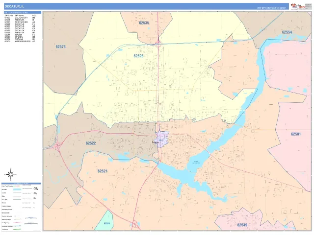Select the 62573 ZIP label

point(60,47)
